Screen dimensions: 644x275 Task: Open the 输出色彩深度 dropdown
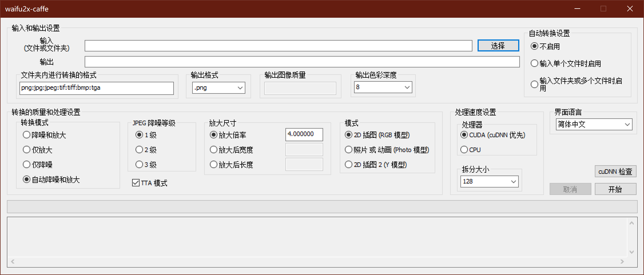click(383, 87)
